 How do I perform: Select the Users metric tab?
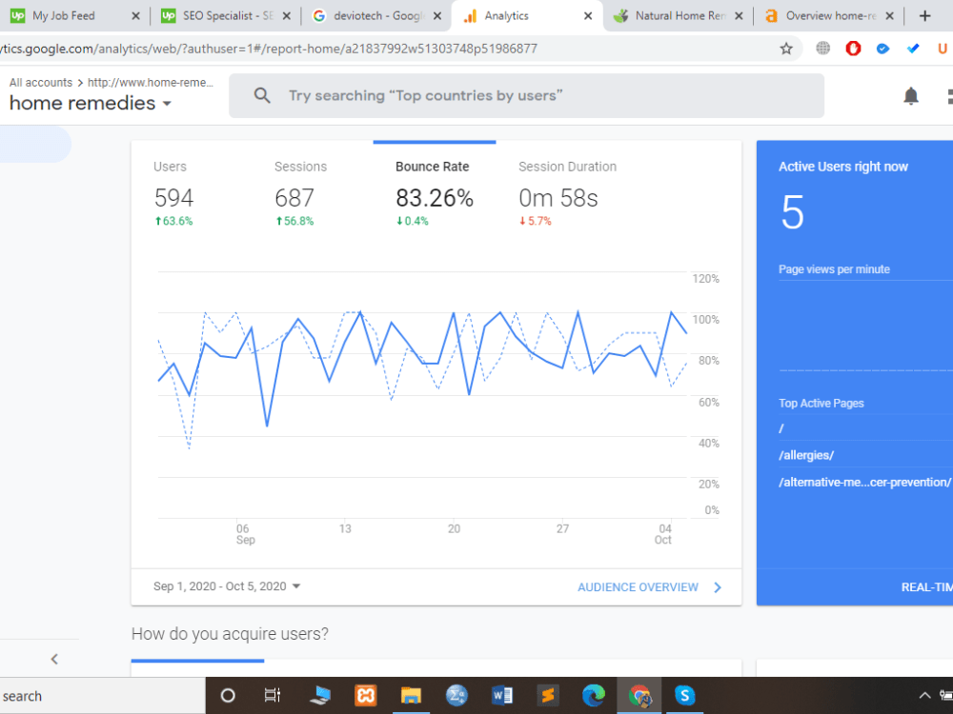173,192
